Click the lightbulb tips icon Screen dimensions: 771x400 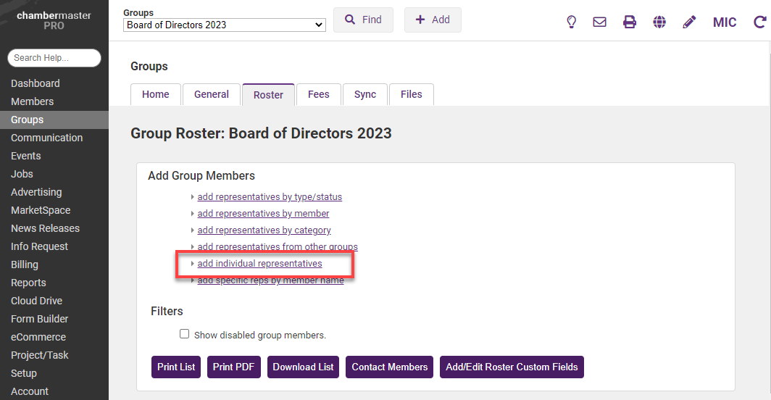tap(571, 22)
